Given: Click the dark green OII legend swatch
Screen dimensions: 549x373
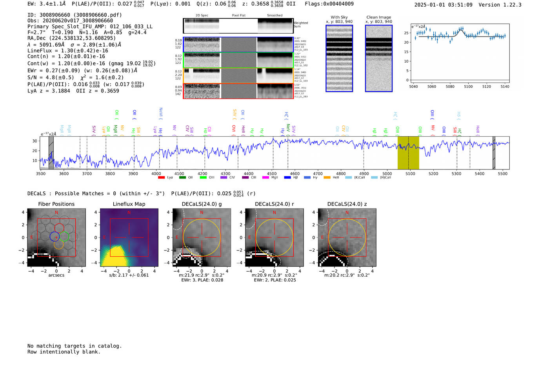Looking at the screenshot, I should (182, 178).
